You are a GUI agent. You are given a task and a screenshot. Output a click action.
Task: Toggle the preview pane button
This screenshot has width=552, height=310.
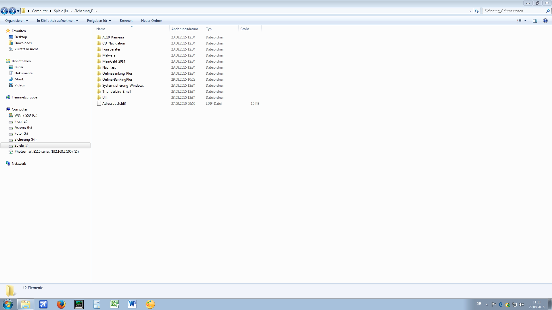[535, 21]
